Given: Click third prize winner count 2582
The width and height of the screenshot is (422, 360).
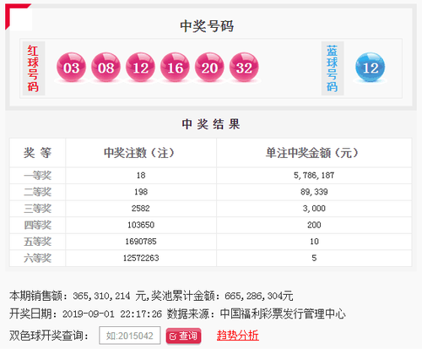Looking at the screenshot, I should [141, 209].
